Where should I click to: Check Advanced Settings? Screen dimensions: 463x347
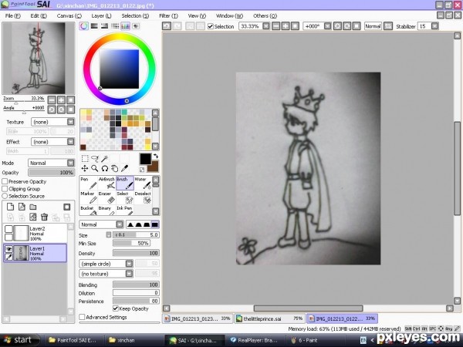(82, 317)
